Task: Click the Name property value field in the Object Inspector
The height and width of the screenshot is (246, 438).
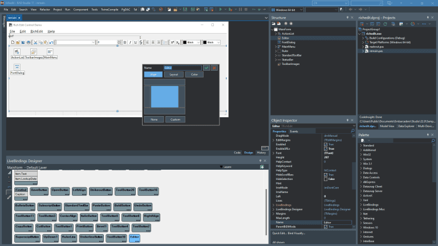Action: (x=338, y=223)
